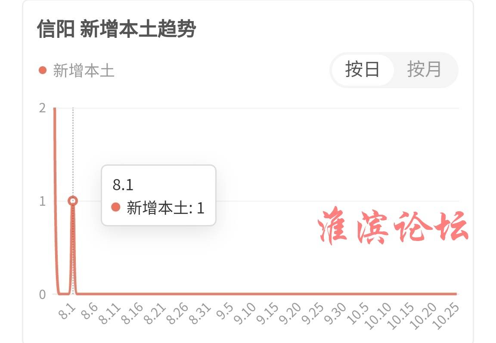This screenshot has width=496, height=343.
Task: Click the 信阳 新增本土趋势 chart title
Action: pos(117,28)
